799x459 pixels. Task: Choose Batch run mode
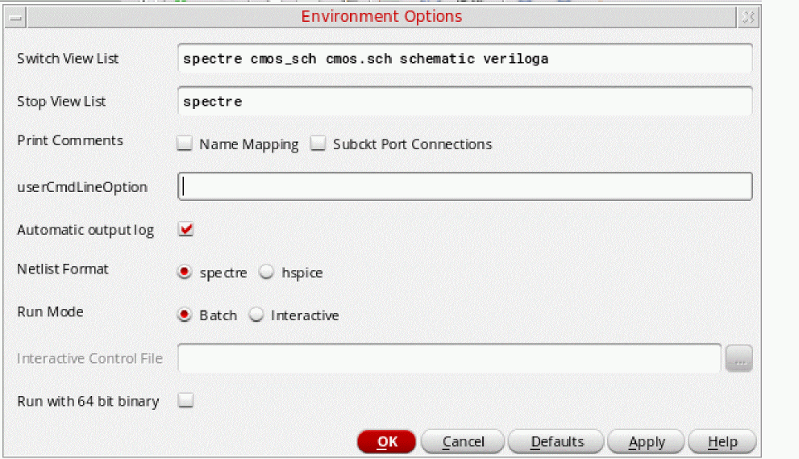185,315
